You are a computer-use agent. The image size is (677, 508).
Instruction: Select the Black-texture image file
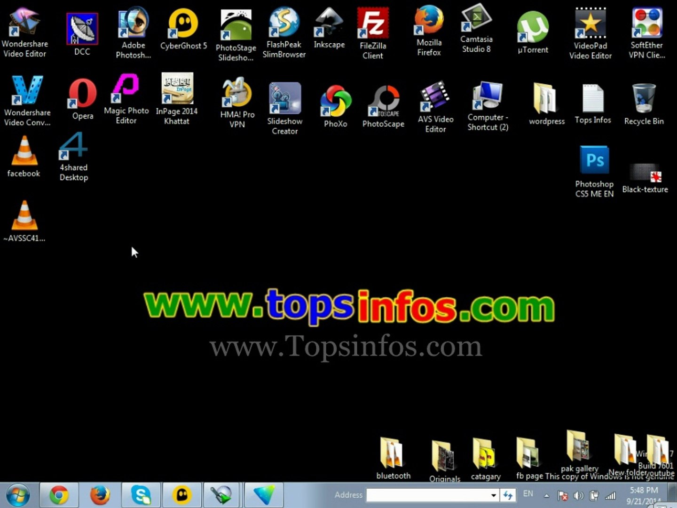tap(645, 179)
